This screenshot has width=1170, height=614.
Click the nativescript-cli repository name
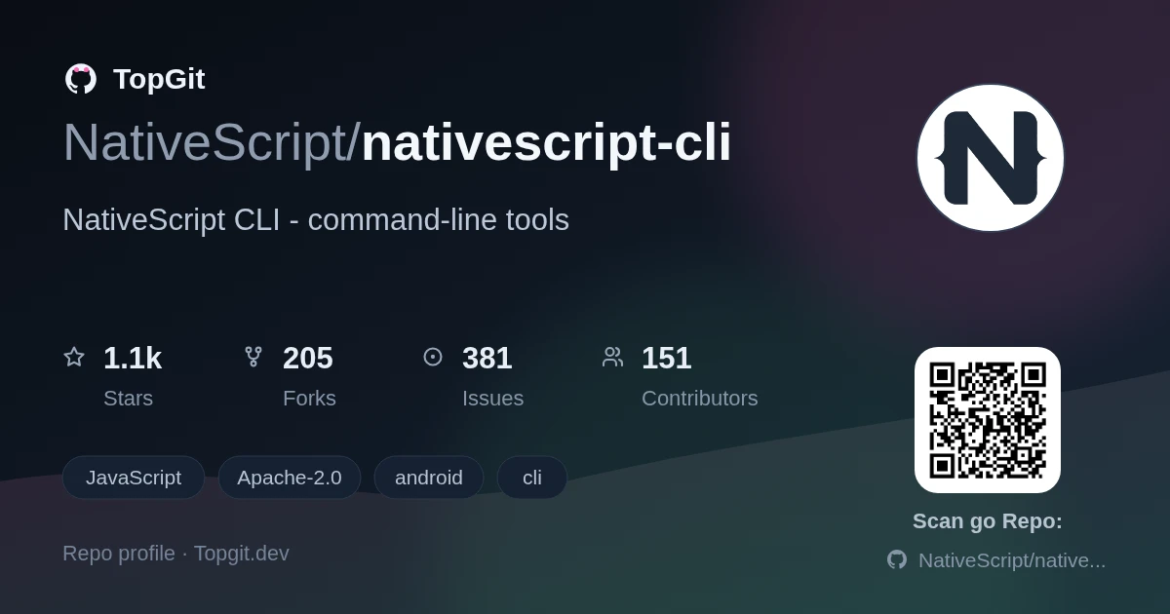(x=546, y=142)
